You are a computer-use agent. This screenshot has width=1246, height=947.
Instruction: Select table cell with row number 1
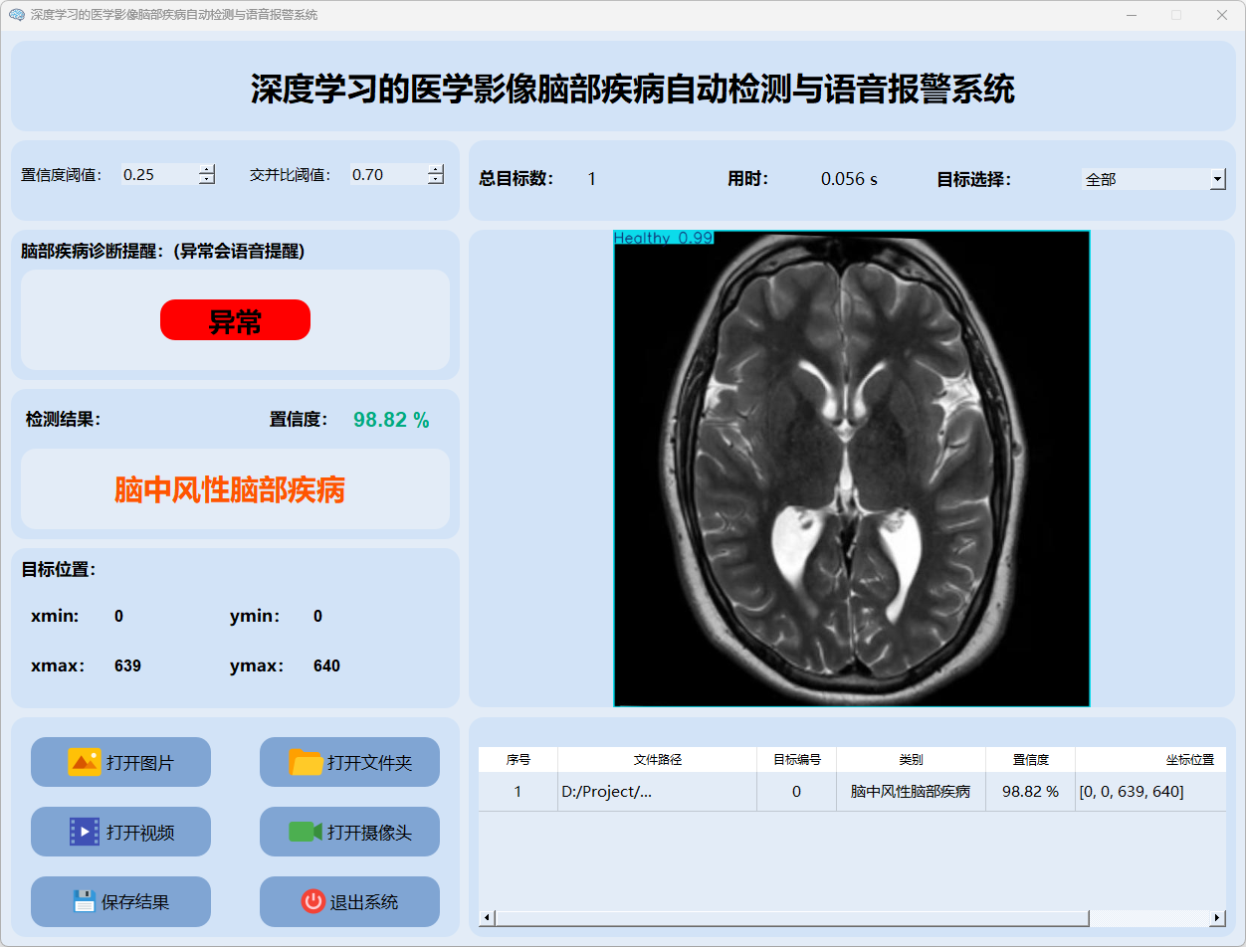pyautogui.click(x=518, y=792)
